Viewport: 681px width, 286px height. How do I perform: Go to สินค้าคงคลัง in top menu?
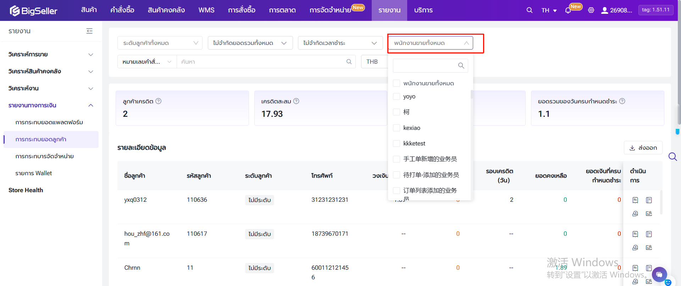click(x=166, y=10)
